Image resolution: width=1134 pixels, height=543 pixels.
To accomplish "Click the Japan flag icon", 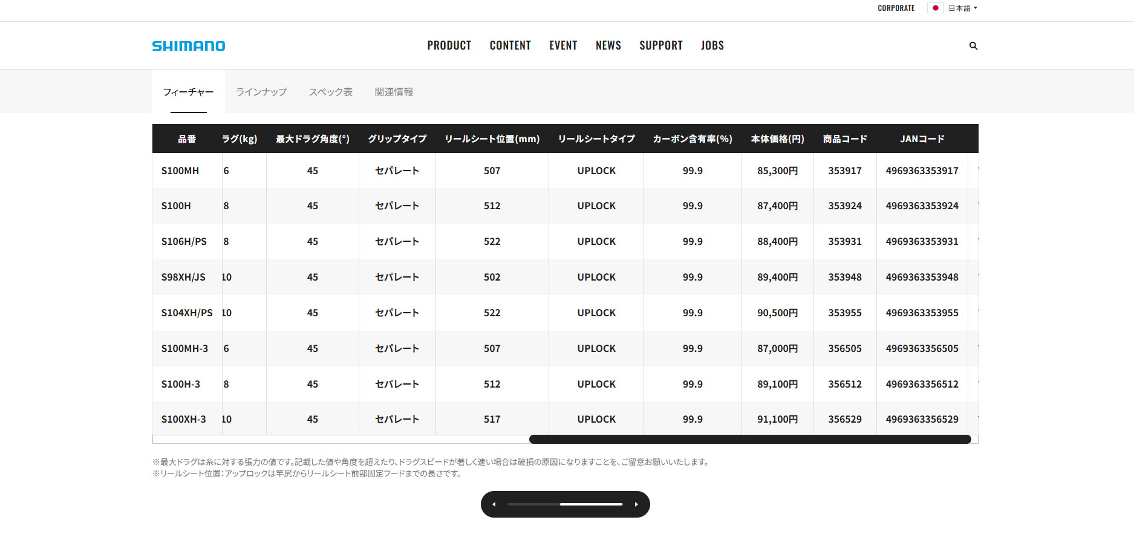I will point(936,8).
